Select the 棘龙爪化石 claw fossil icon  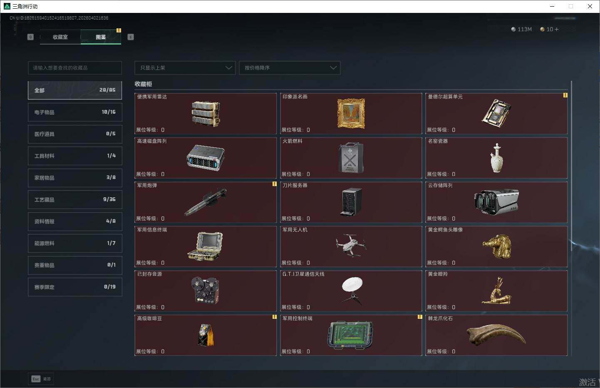pos(496,335)
